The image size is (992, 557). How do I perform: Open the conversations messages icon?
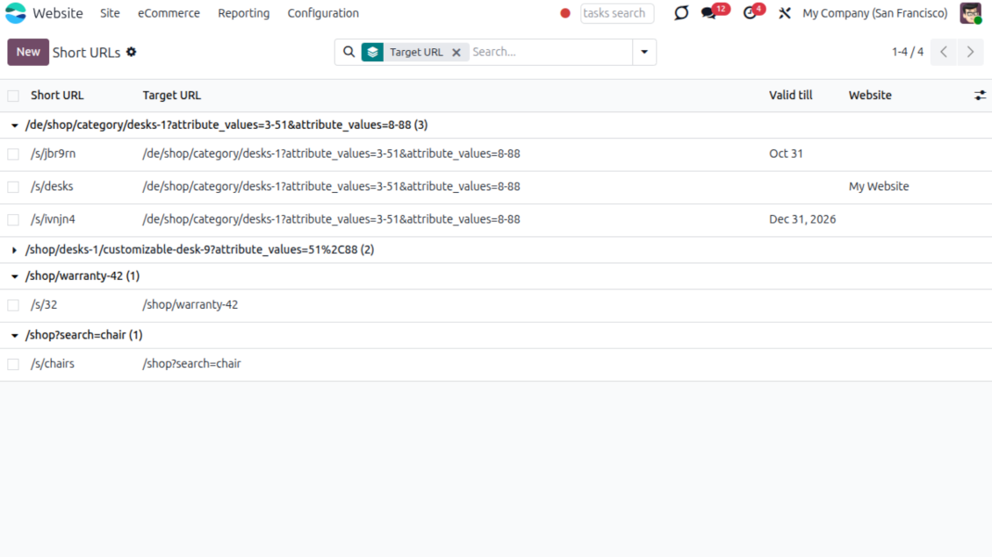coord(708,13)
